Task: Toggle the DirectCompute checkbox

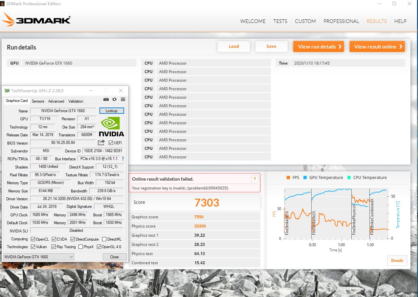Action: [73, 239]
